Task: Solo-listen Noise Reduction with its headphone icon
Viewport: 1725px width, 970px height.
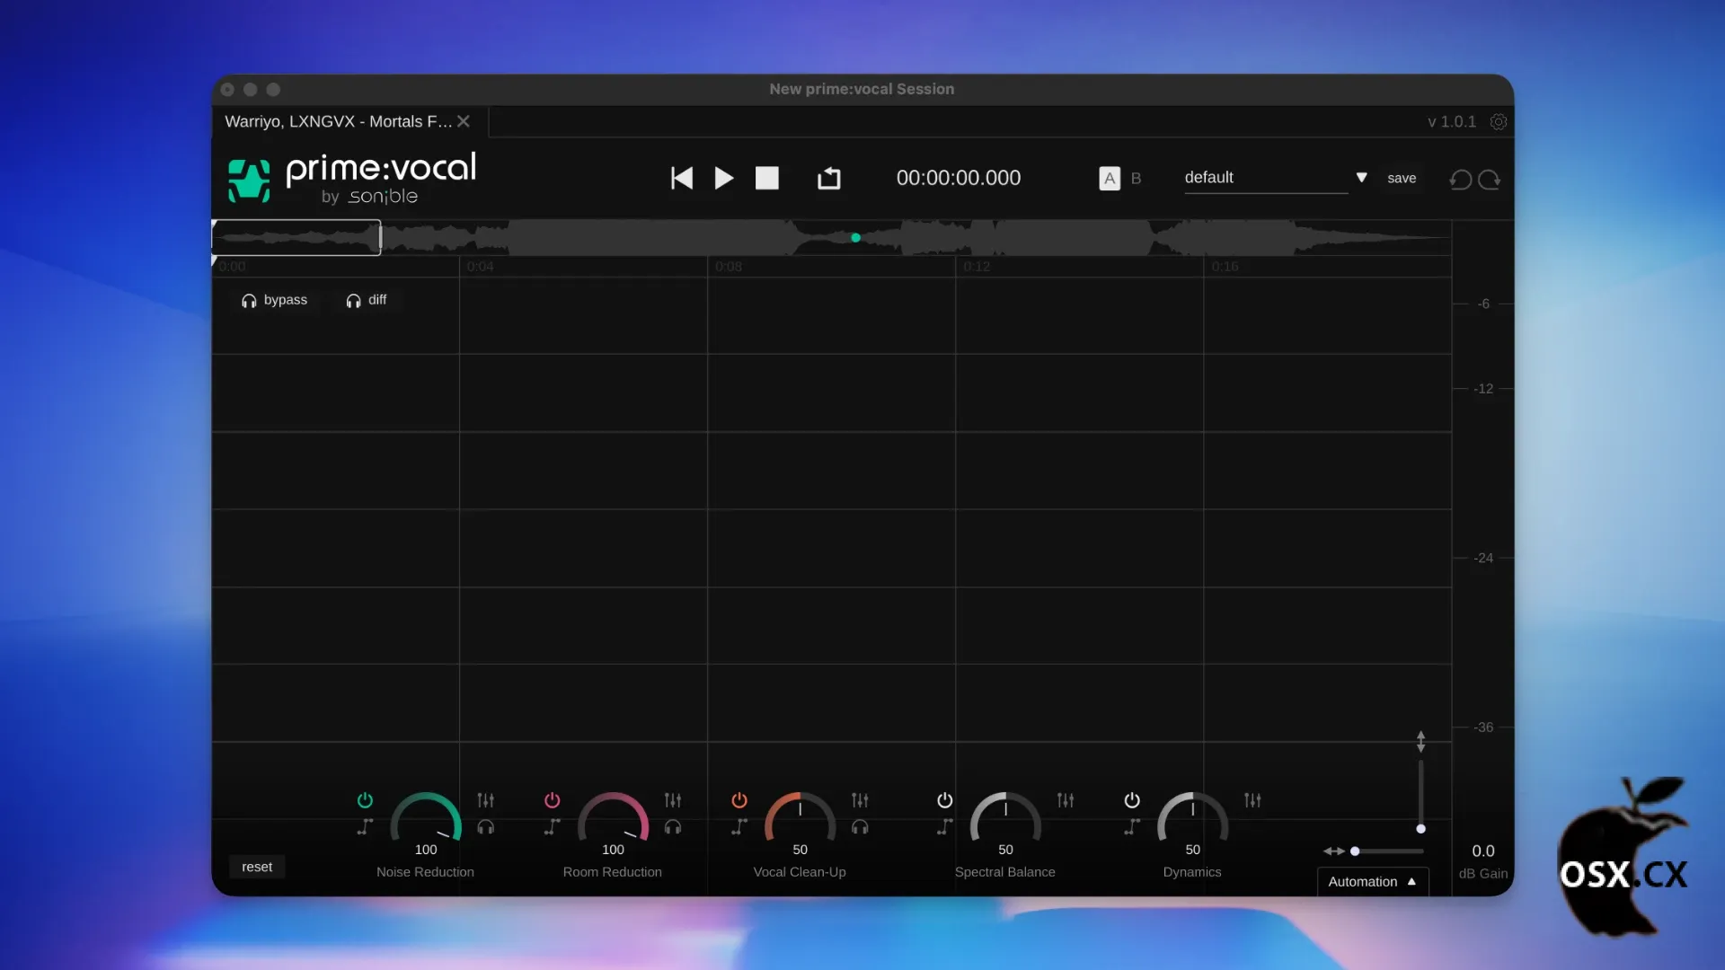Action: [486, 827]
